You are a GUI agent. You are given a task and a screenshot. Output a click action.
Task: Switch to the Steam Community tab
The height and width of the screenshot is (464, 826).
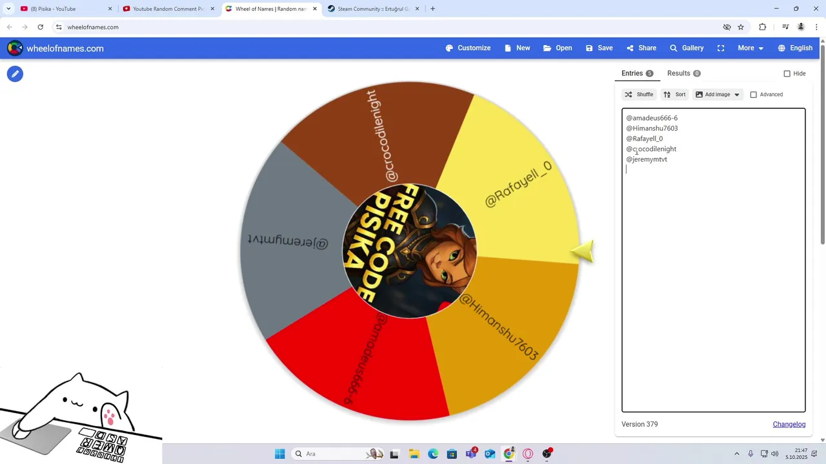(373, 9)
